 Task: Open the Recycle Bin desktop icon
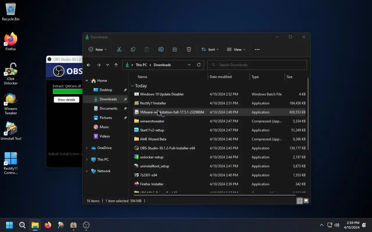[11, 12]
